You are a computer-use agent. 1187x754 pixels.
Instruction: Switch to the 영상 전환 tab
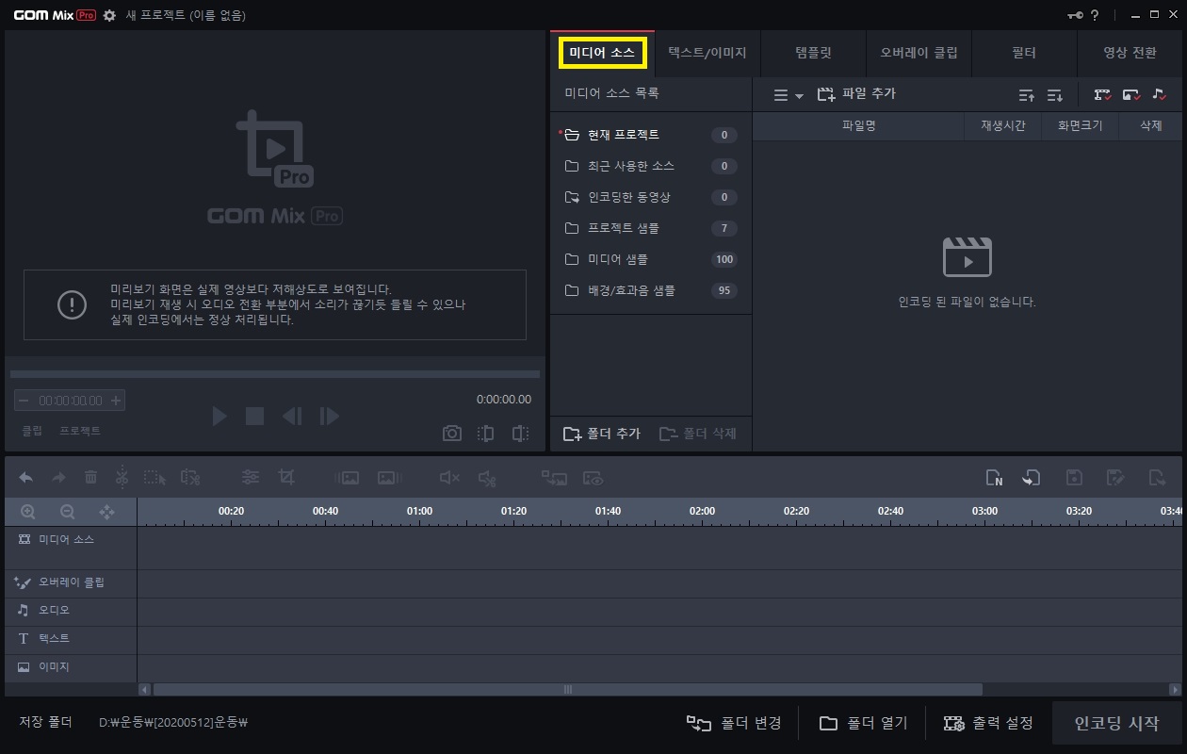1130,53
